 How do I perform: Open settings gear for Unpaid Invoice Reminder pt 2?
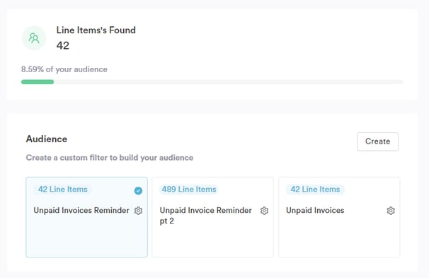click(264, 211)
